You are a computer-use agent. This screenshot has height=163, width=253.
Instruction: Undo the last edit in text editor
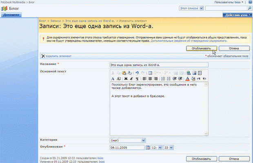[x=138, y=73]
